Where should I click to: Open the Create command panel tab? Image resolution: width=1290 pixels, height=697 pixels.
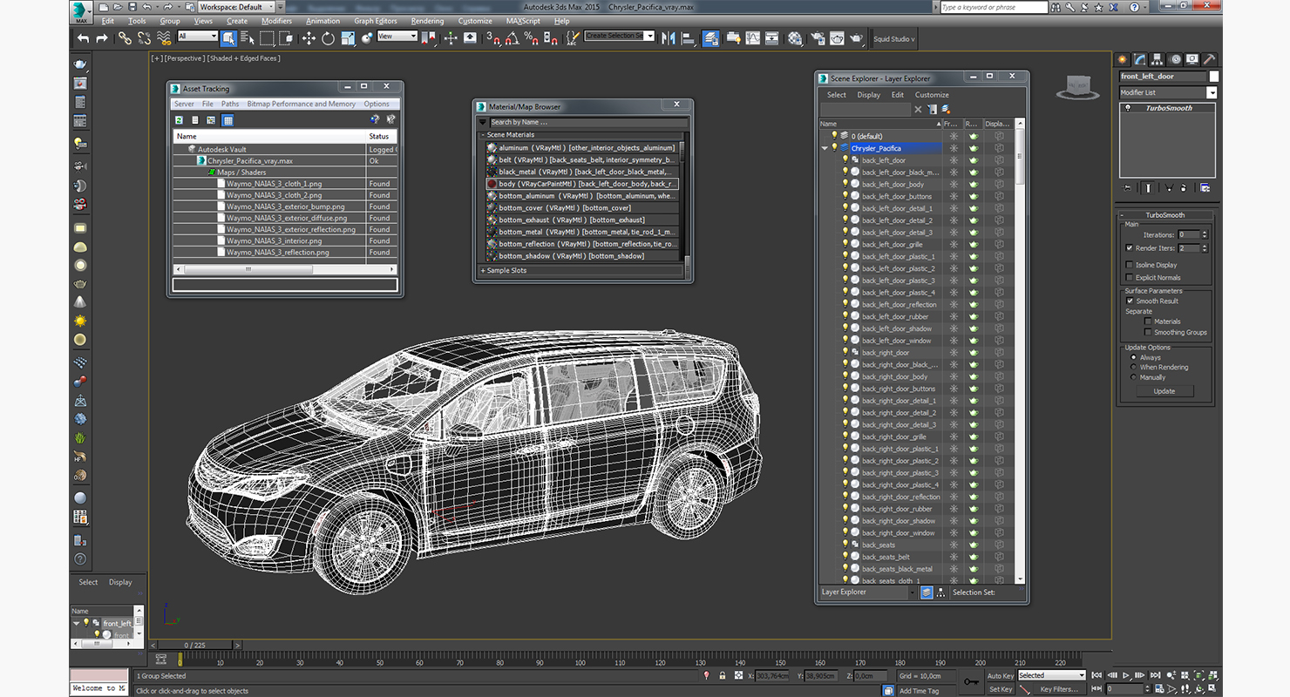click(1123, 59)
